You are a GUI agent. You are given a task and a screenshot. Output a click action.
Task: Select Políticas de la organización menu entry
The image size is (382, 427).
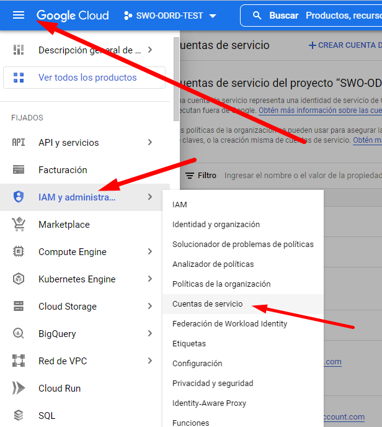pos(221,284)
